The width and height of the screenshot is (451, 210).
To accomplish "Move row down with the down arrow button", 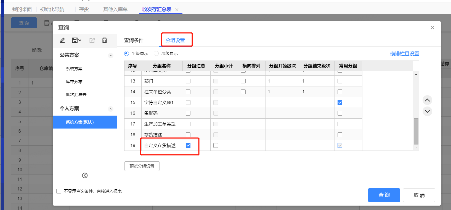I will tap(427, 111).
